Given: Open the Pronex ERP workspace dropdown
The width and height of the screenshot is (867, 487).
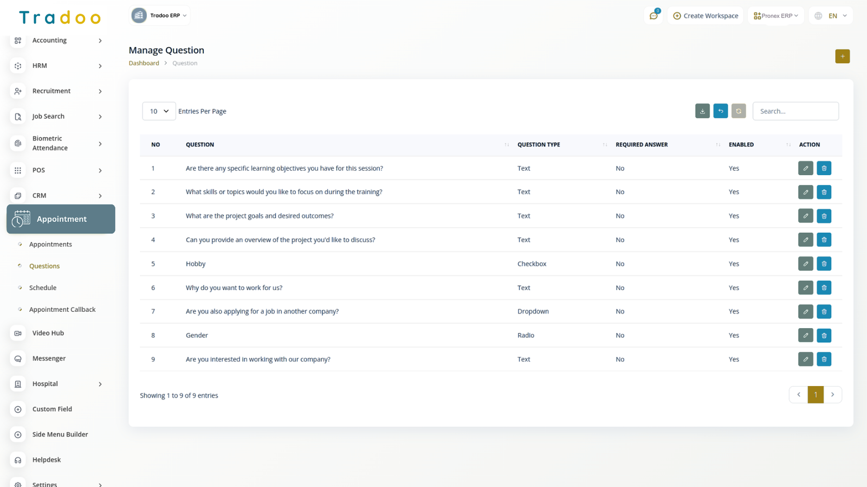Looking at the screenshot, I should (776, 16).
